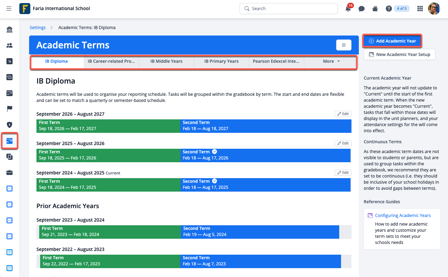The height and width of the screenshot is (277, 448).
Task: Open the people sidebar icon
Action: [x=9, y=45]
